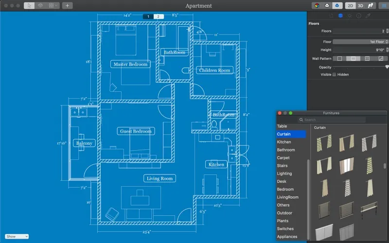This screenshot has height=243, width=389.
Task: Open the 1st Floor dropdown
Action: pos(360,42)
